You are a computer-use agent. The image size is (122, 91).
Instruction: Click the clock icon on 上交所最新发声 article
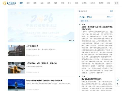27,55
